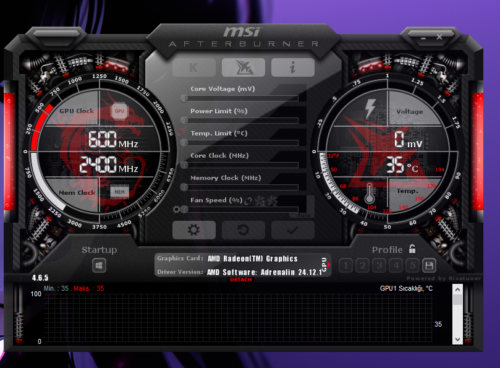Click the user-defined fan gear icon
Screen dimensions: 500x368
tap(176, 210)
